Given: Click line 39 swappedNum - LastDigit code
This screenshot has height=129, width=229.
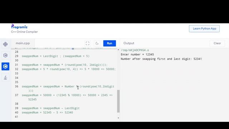Looking at the screenshot, I should click(x=51, y=108).
